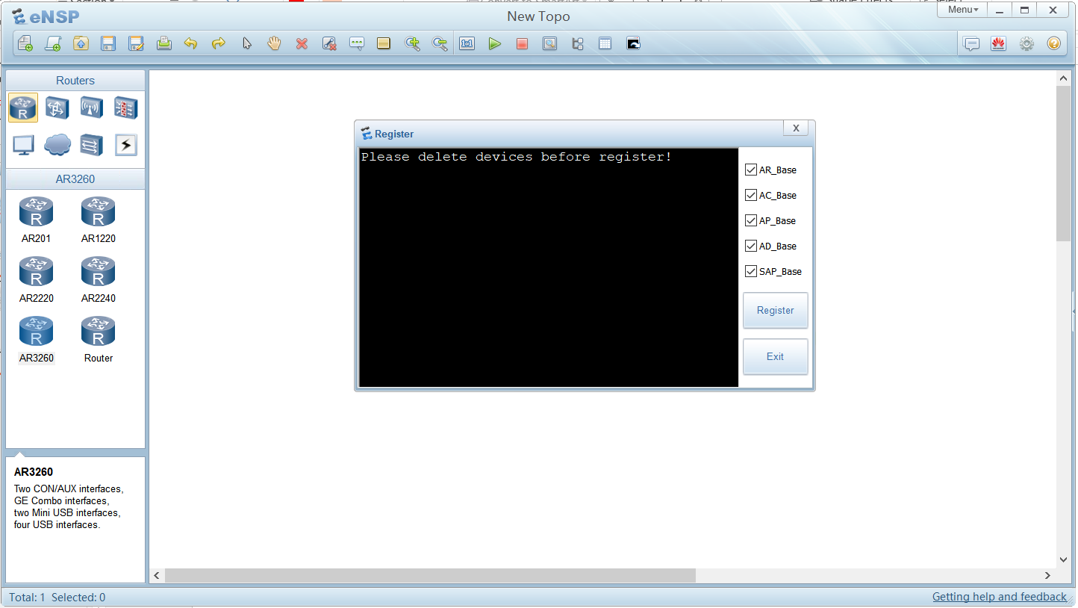Click the AR3260 panel header label
The height and width of the screenshot is (608, 1078).
pyautogui.click(x=75, y=179)
